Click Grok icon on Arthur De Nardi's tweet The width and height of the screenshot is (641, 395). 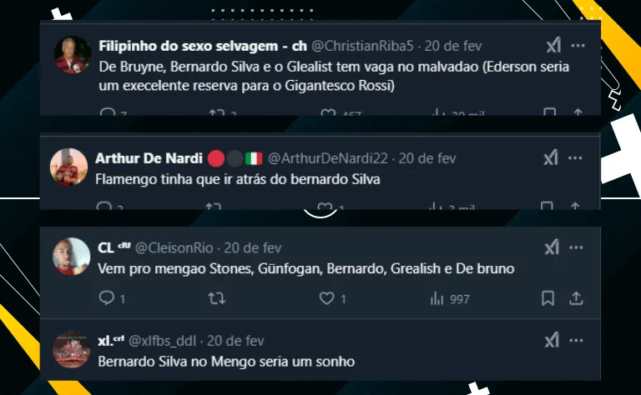coord(551,158)
